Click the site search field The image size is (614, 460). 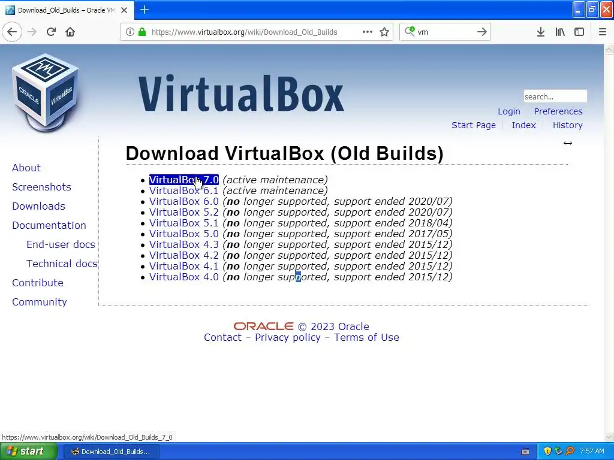[x=555, y=96]
